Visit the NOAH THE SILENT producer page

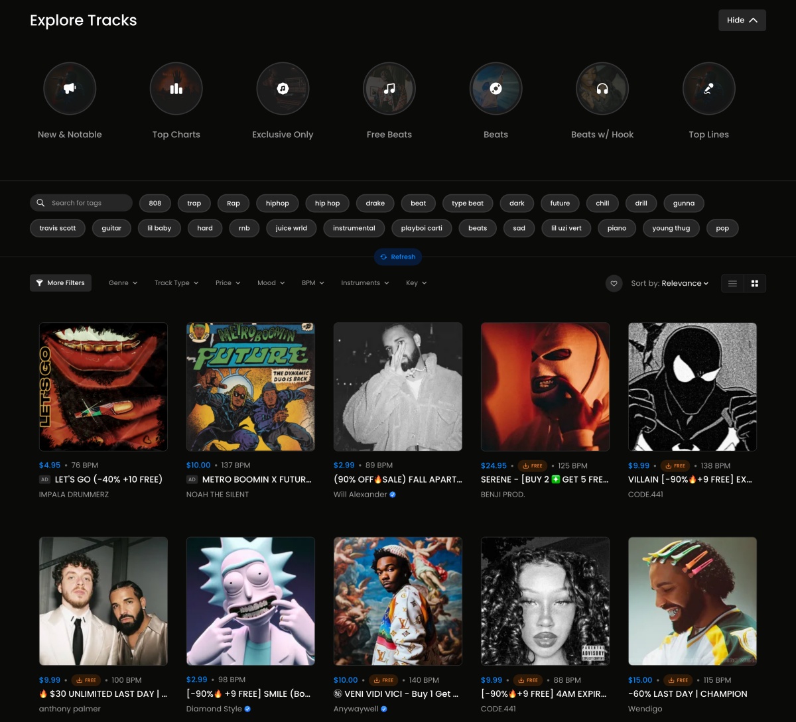[218, 495]
